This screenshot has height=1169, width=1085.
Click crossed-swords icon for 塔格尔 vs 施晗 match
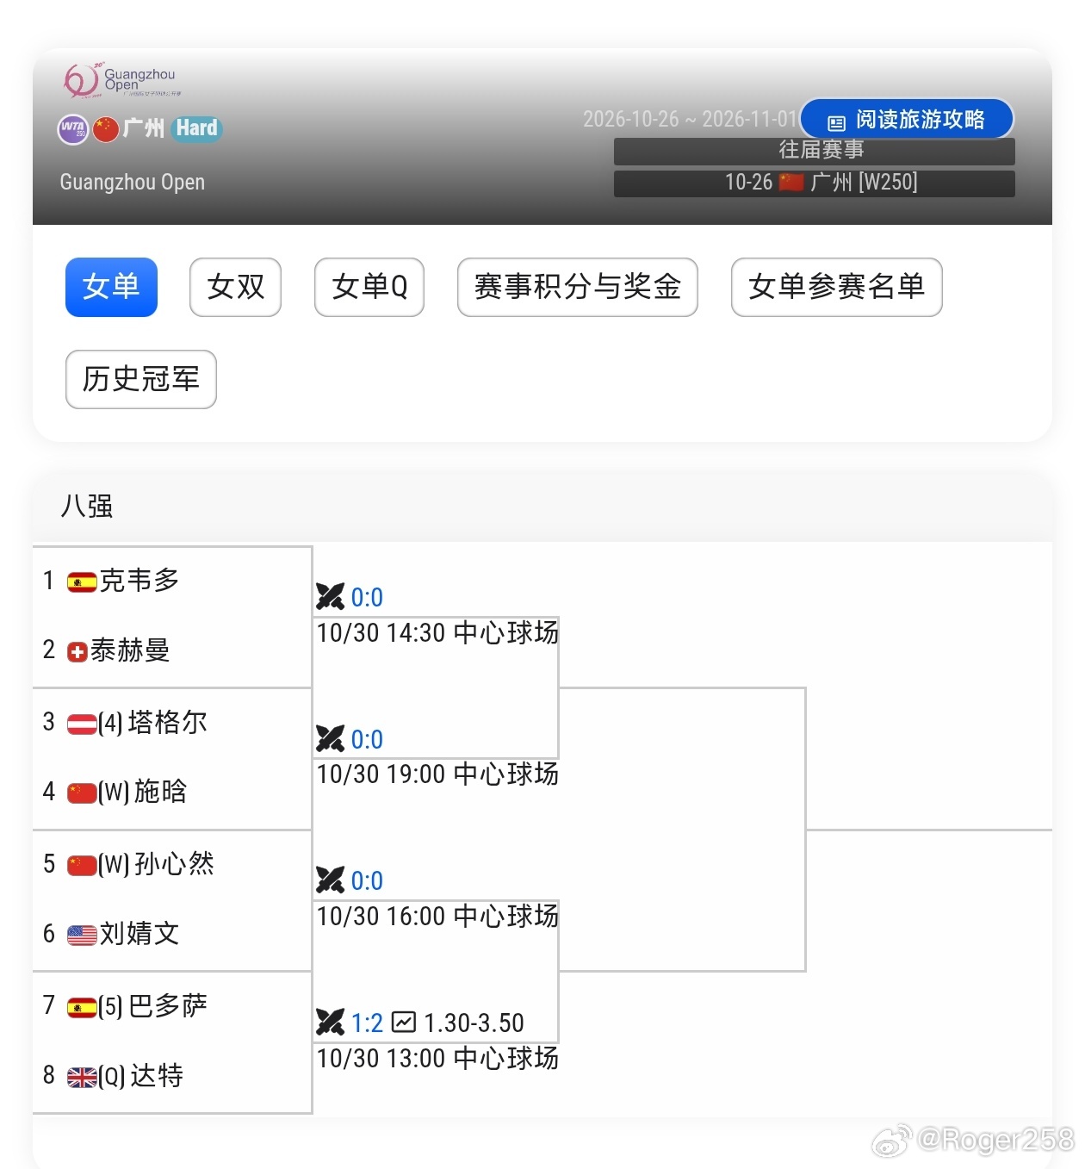330,738
